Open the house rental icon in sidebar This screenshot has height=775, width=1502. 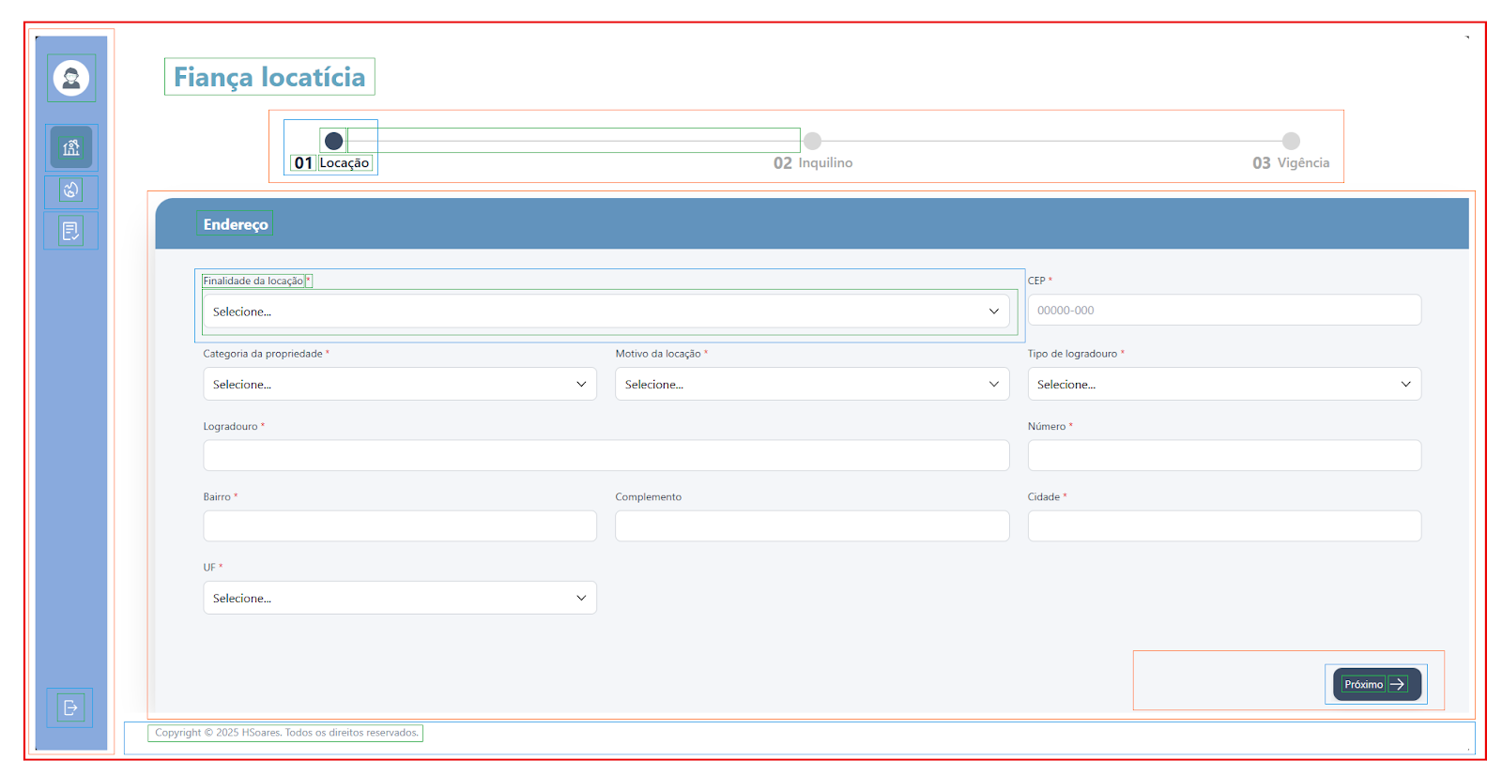pyautogui.click(x=71, y=147)
